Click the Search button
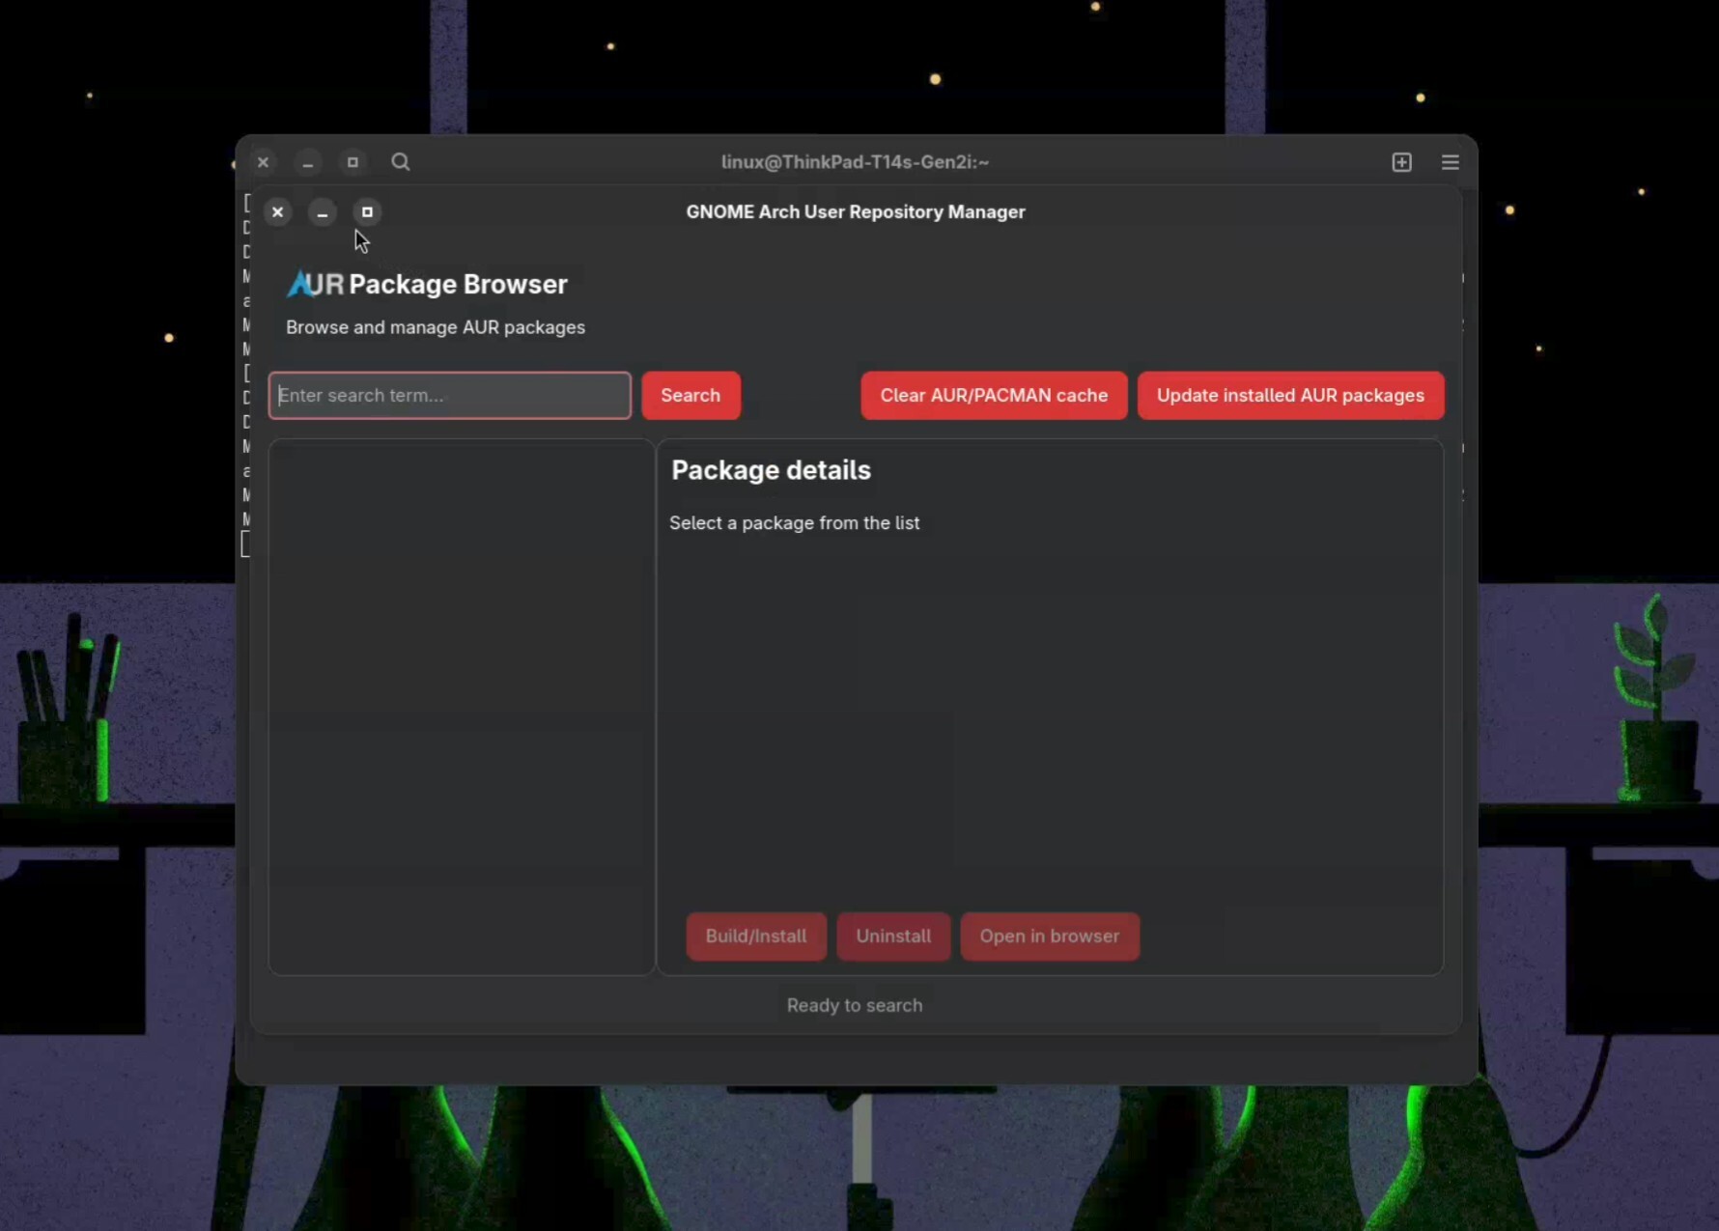 [x=690, y=395]
